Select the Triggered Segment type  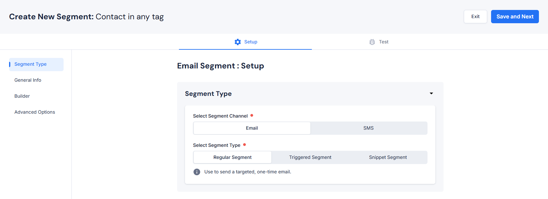click(x=310, y=157)
